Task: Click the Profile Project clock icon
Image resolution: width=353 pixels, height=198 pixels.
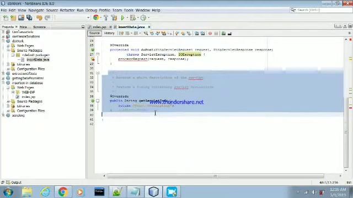Action: pos(143,18)
